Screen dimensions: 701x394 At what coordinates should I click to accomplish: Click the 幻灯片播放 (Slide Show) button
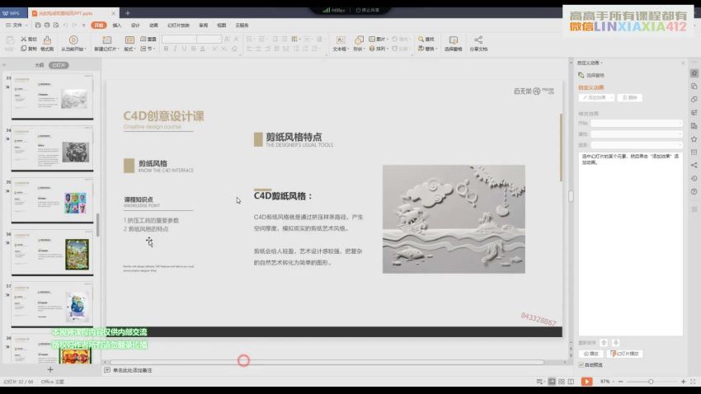pos(624,354)
